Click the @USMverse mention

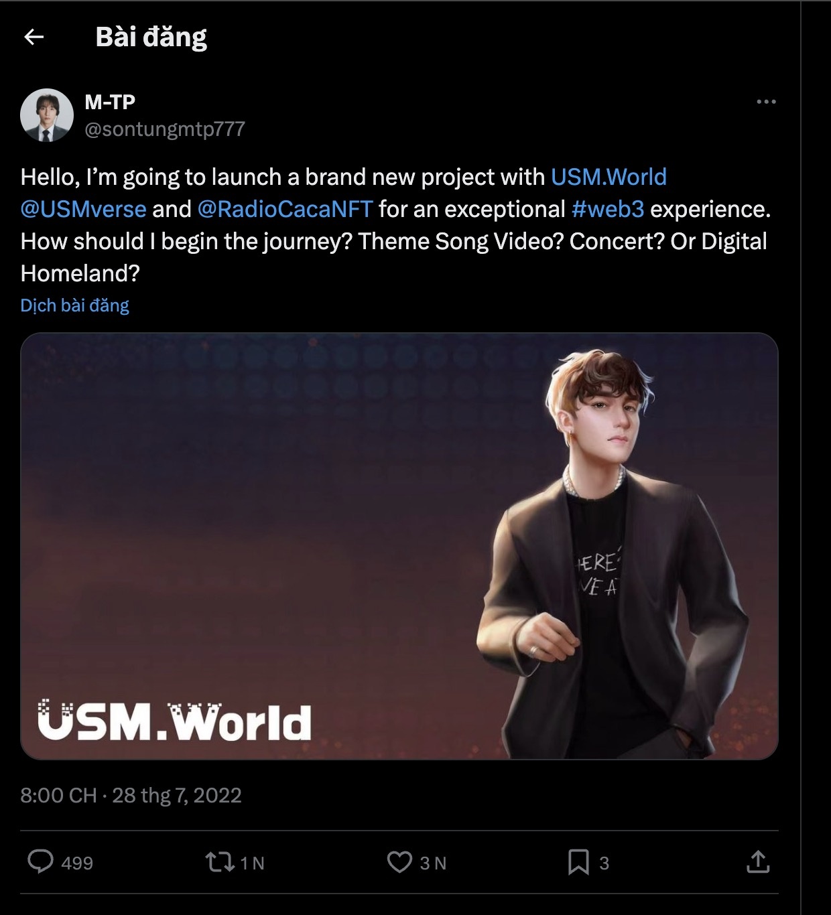[x=83, y=209]
